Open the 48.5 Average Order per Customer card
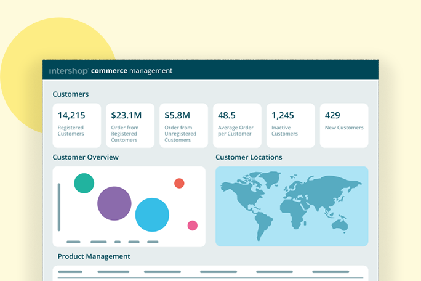421x281 pixels. pos(237,125)
